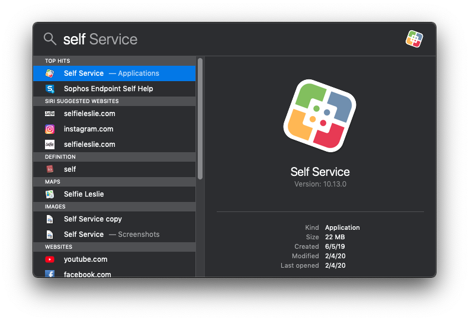Viewport: 469px width, 321px height.
Task: Select Self Service Screenshots image result
Action: (x=111, y=235)
